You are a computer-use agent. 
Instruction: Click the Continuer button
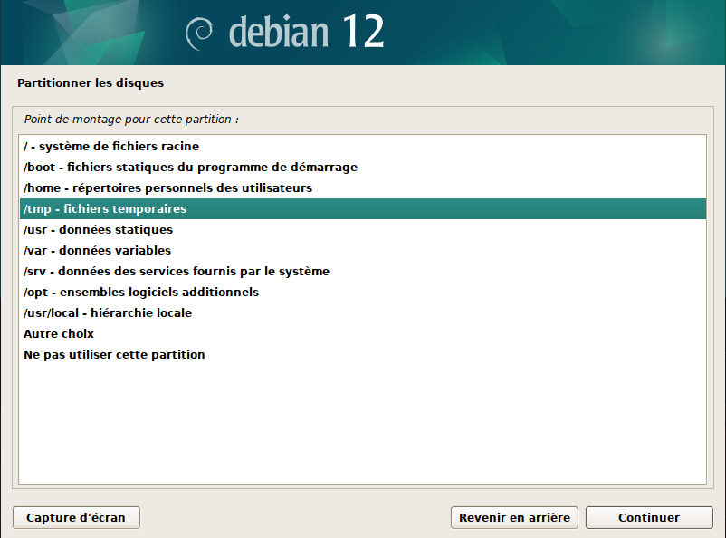tap(649, 517)
